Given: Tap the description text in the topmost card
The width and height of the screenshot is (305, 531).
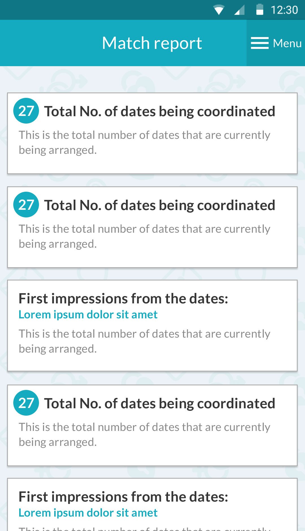Looking at the screenshot, I should (x=144, y=143).
